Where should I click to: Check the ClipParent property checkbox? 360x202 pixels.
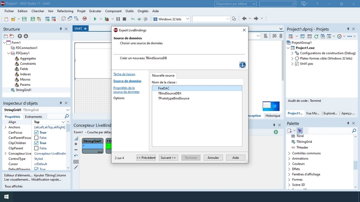(x=37, y=148)
